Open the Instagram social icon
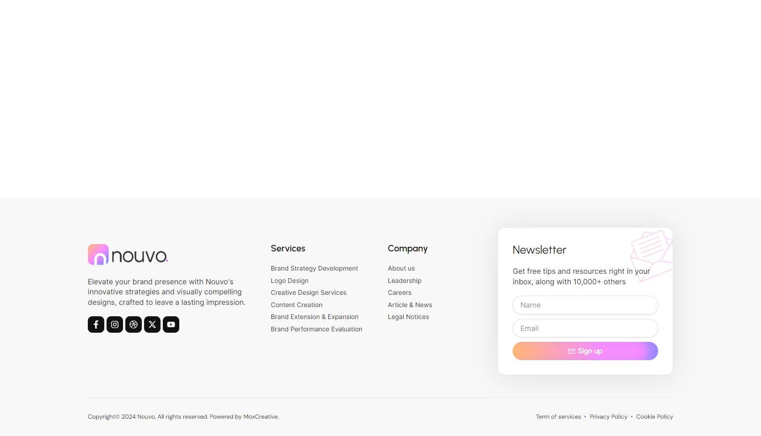The width and height of the screenshot is (761, 436). (115, 324)
